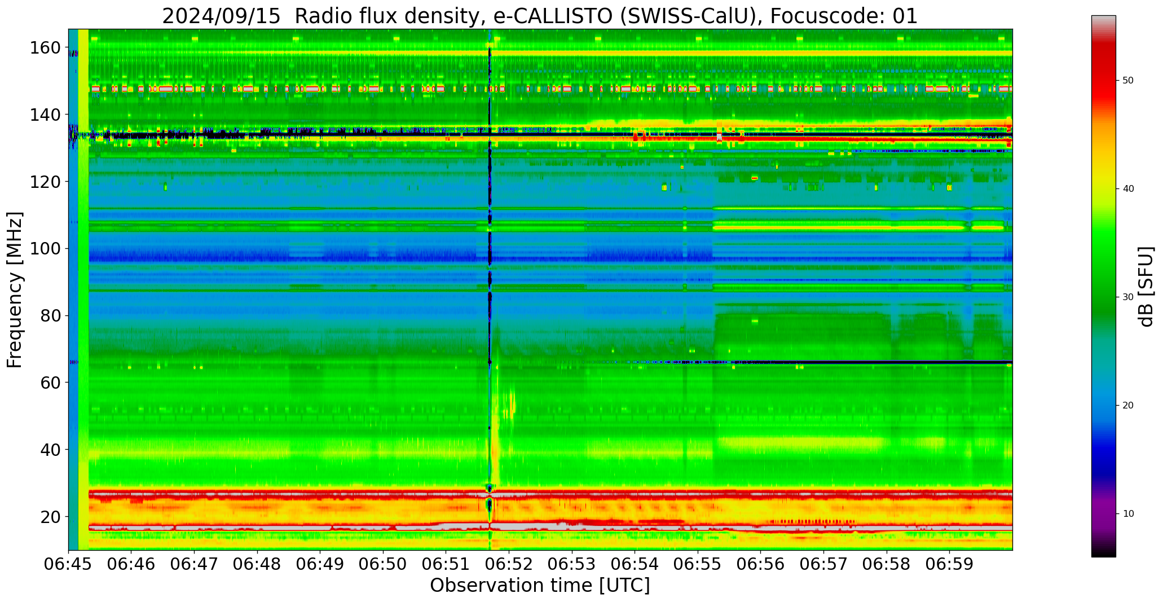Click the 06:47 time tick label
1163x602 pixels.
pos(195,565)
